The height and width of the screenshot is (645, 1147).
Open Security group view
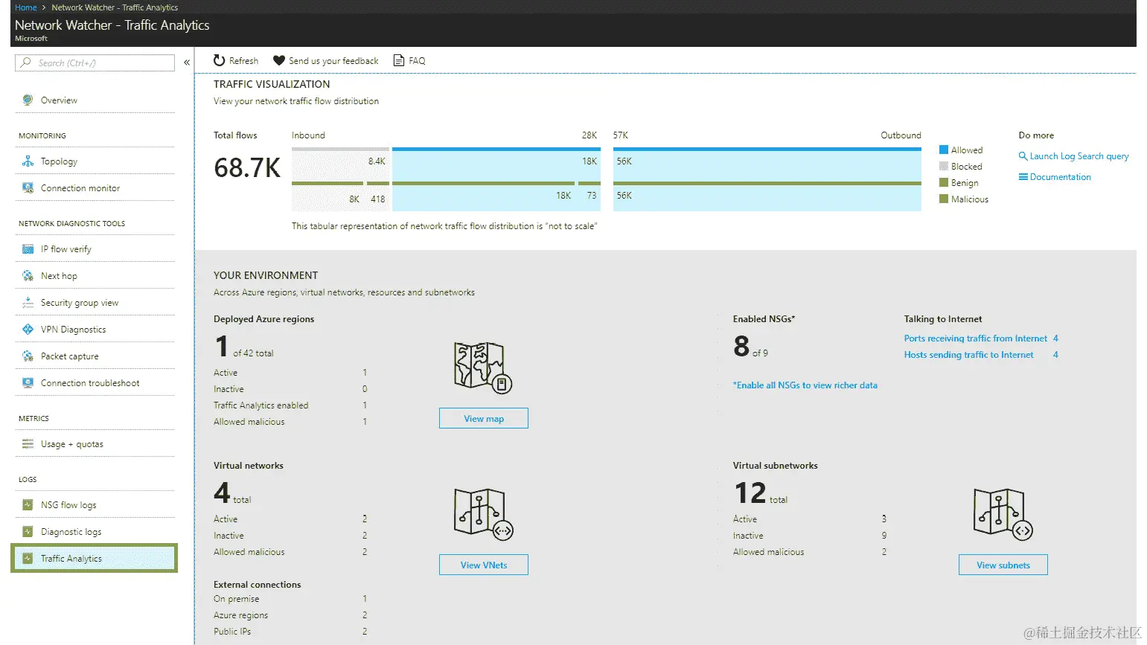(x=78, y=302)
